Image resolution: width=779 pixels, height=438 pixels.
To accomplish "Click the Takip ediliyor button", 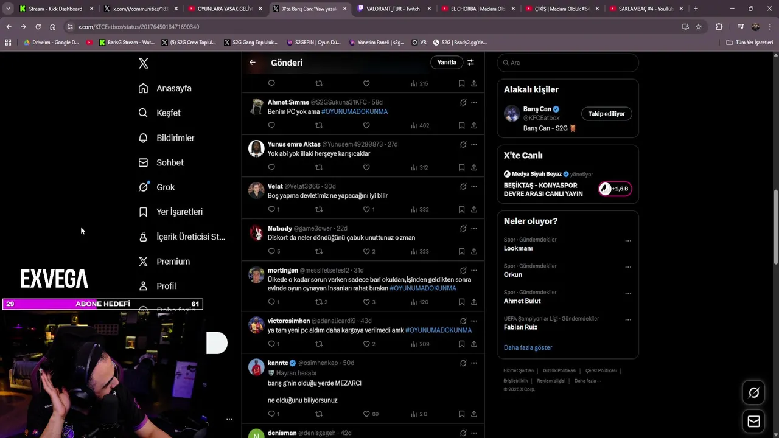I will tap(606, 114).
